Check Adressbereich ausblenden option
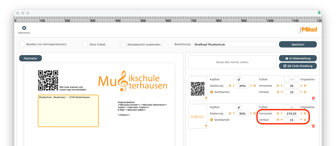 pyautogui.click(x=123, y=44)
